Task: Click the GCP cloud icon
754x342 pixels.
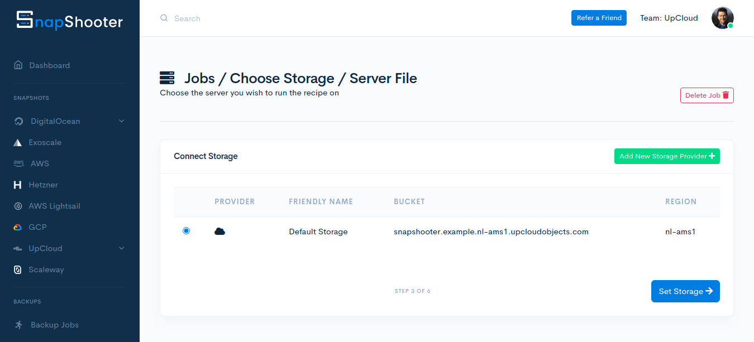Action: tap(18, 228)
